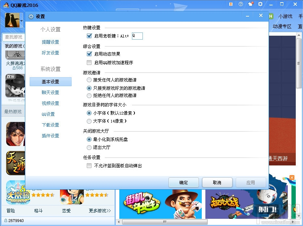Image resolution: width=303 pixels, height=226 pixels.
Task: Open the gear settings icon in the title bar
Action: pos(260,4)
